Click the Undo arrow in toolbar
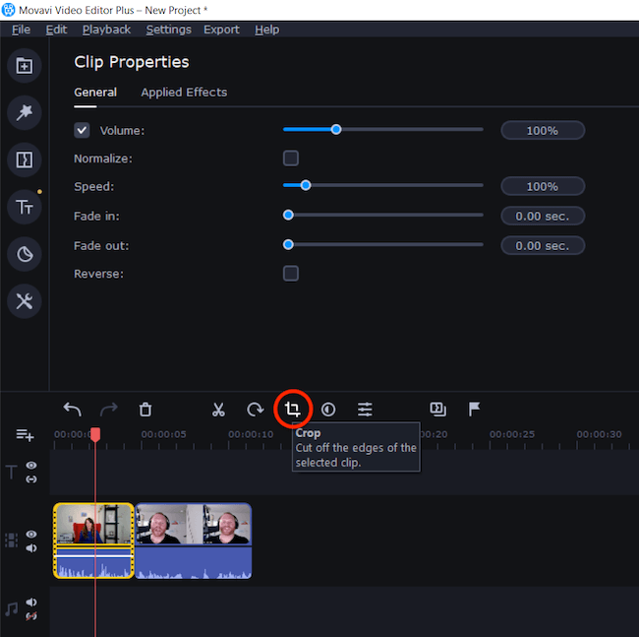This screenshot has height=637, width=639. (x=73, y=410)
